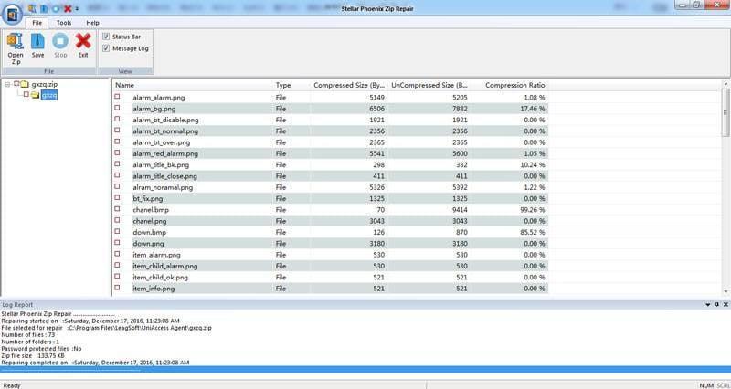Open the quick access toolbar customize dropdown
The width and height of the screenshot is (731, 389).
click(77, 8)
